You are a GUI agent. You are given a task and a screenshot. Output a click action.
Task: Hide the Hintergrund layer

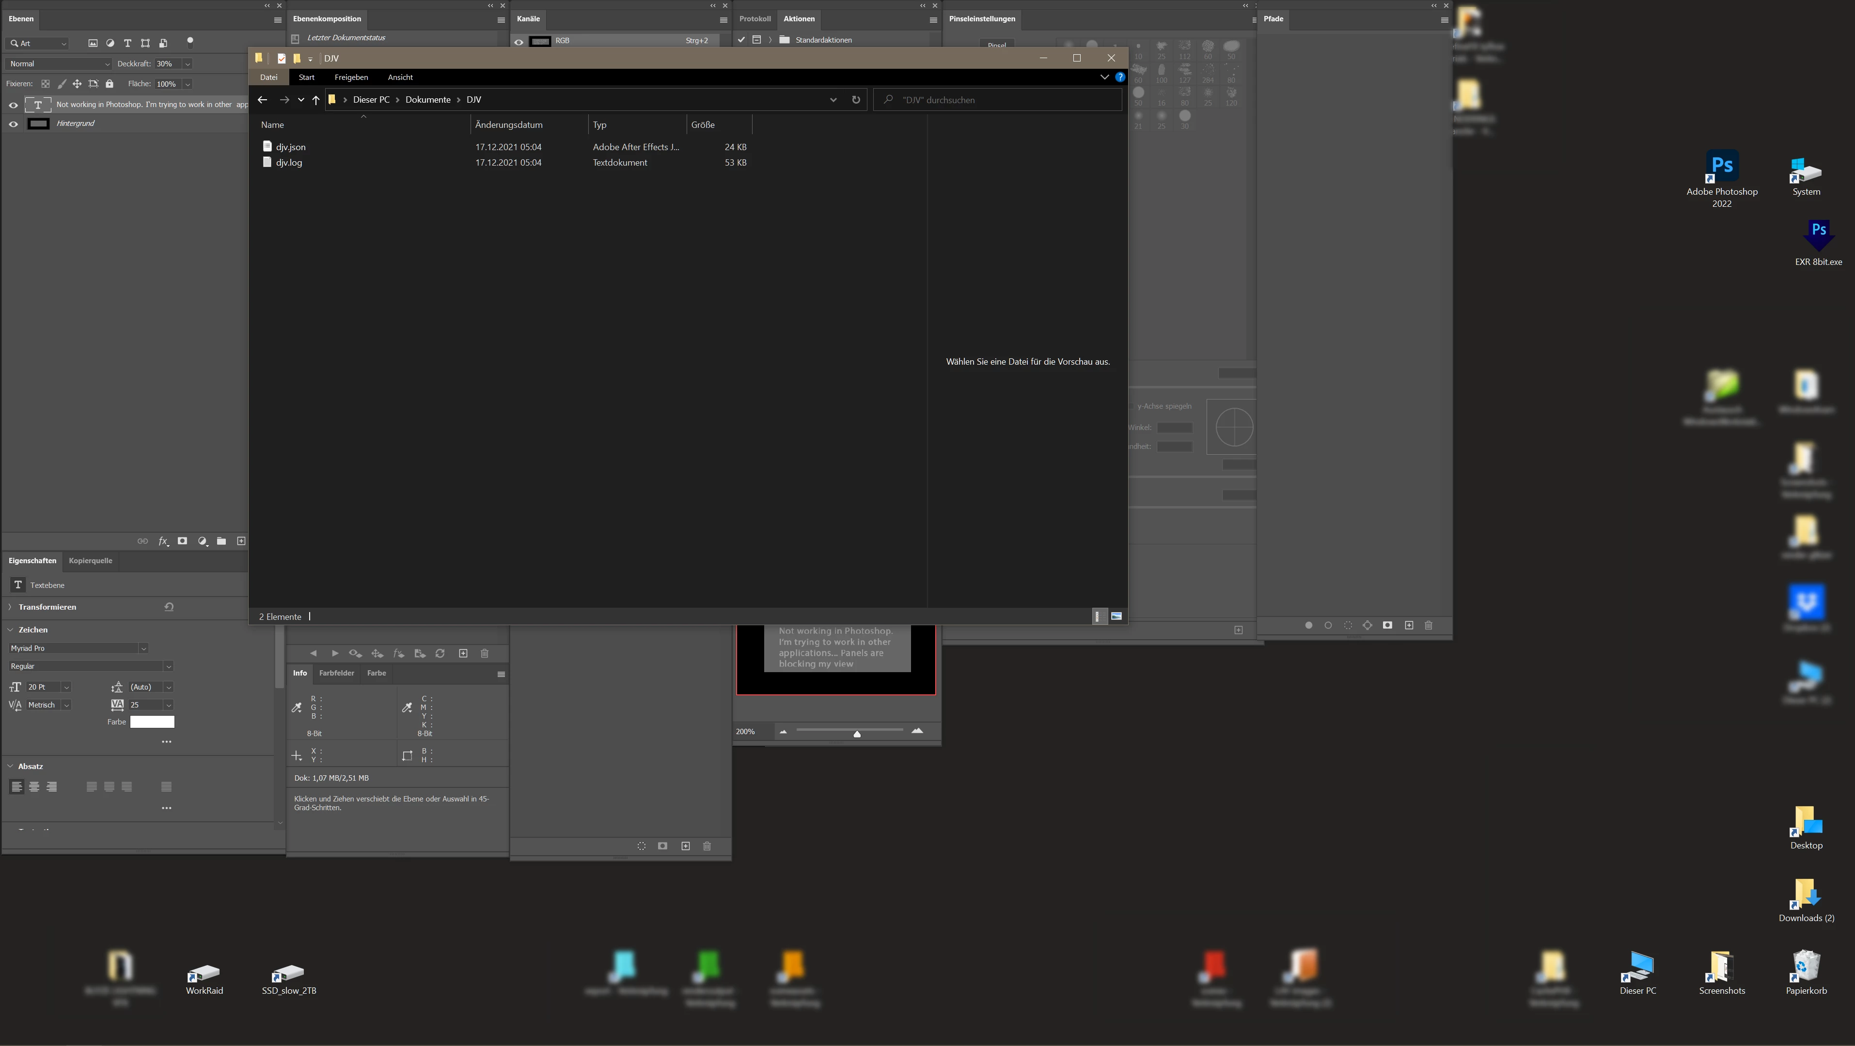pos(13,124)
